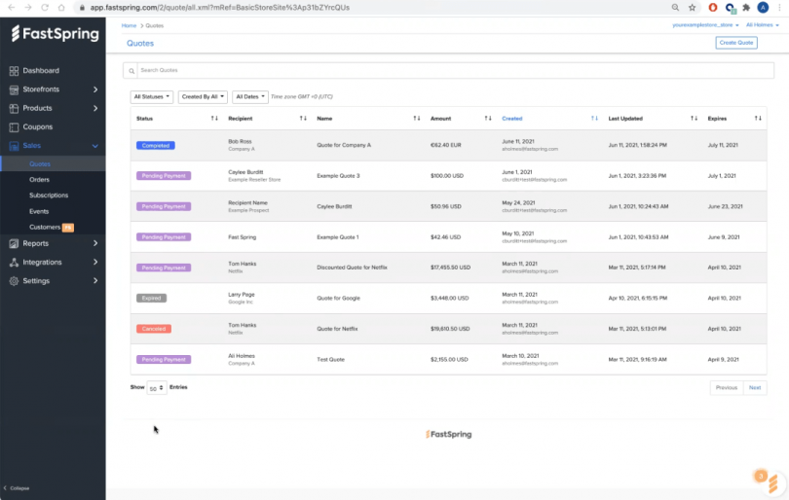Click the Expired status badge
This screenshot has height=500, width=789.
click(151, 299)
